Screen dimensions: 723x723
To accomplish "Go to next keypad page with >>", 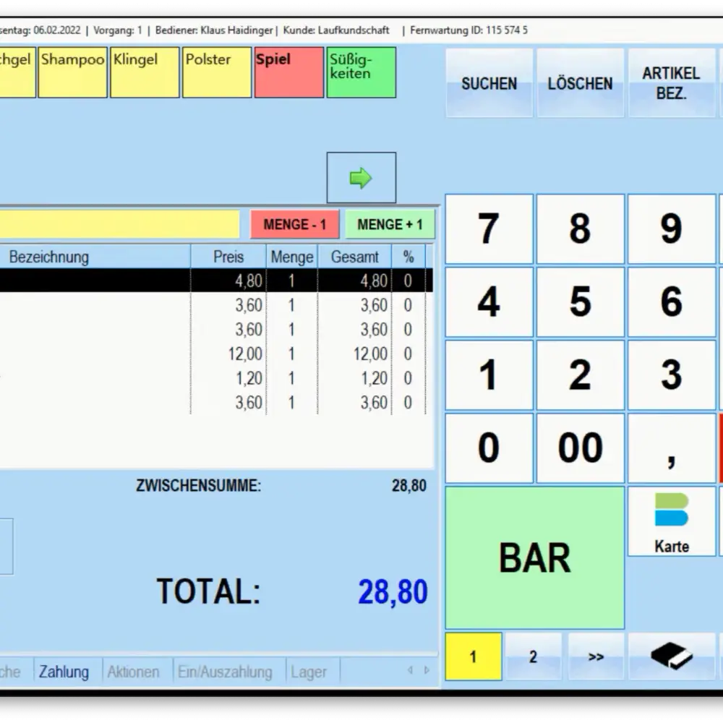I will tap(596, 656).
